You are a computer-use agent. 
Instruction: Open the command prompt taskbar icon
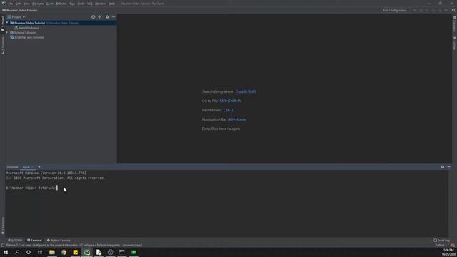click(x=122, y=252)
